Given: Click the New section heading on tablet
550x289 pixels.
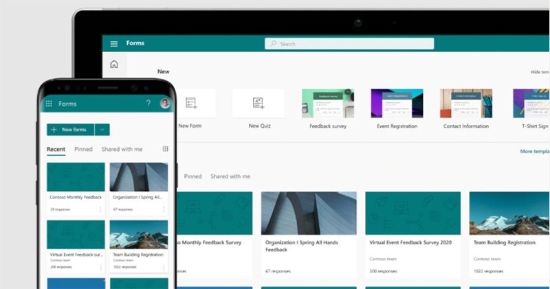Looking at the screenshot, I should click(x=164, y=71).
